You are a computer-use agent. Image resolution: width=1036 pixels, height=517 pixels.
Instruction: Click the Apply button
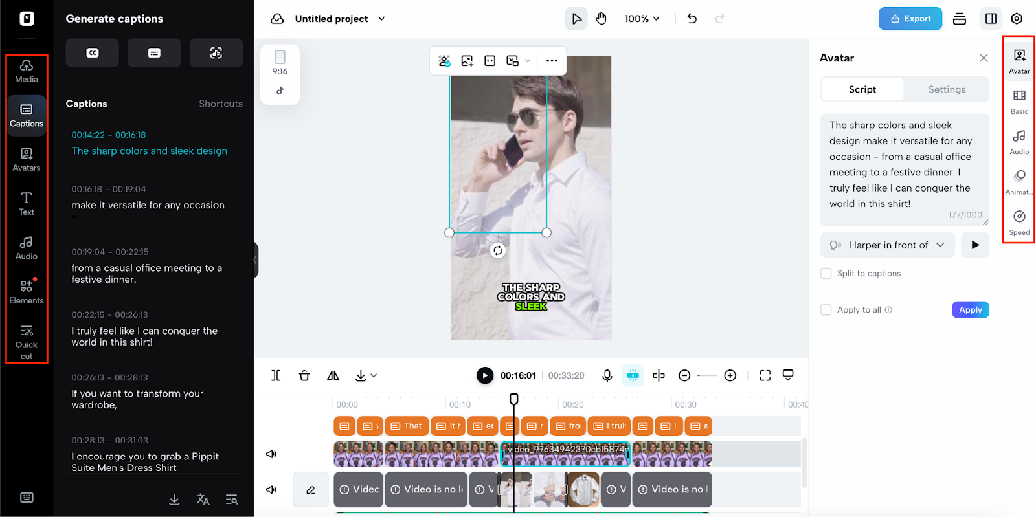[971, 310]
